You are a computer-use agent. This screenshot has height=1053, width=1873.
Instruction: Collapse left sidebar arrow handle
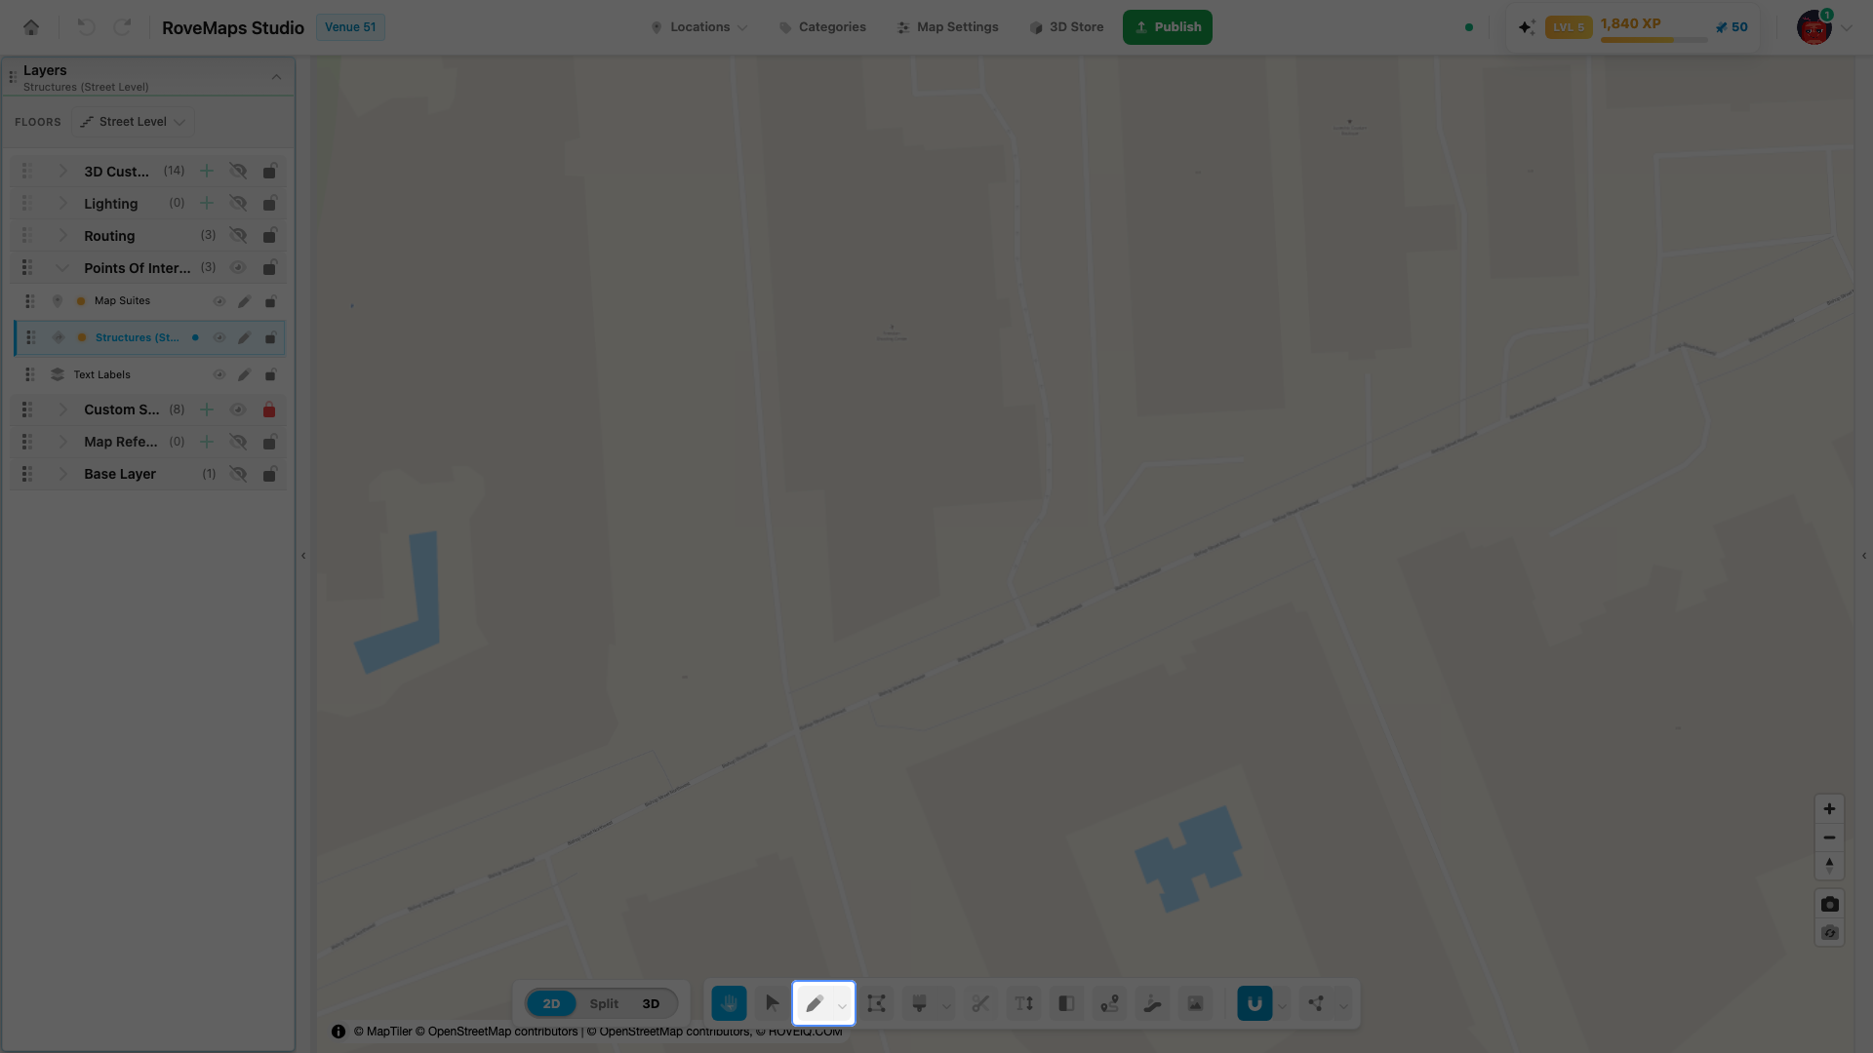(x=303, y=556)
